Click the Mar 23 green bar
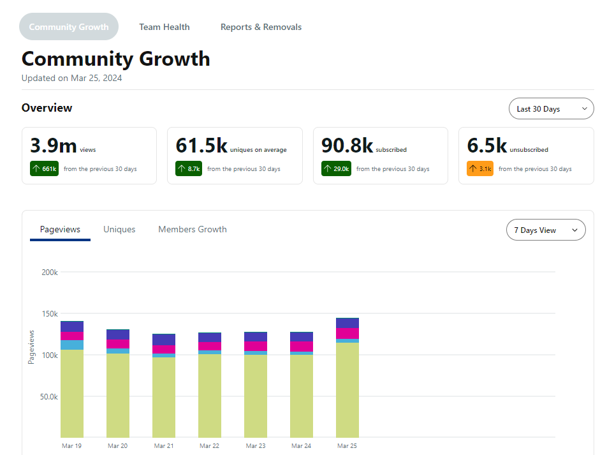The image size is (614, 455). point(256,396)
